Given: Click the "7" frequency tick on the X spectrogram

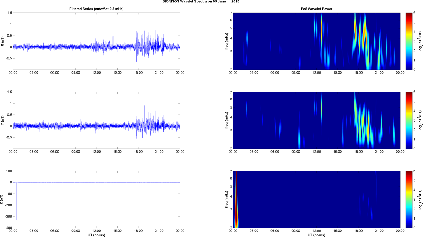Looking at the screenshot, I should tap(231, 13).
